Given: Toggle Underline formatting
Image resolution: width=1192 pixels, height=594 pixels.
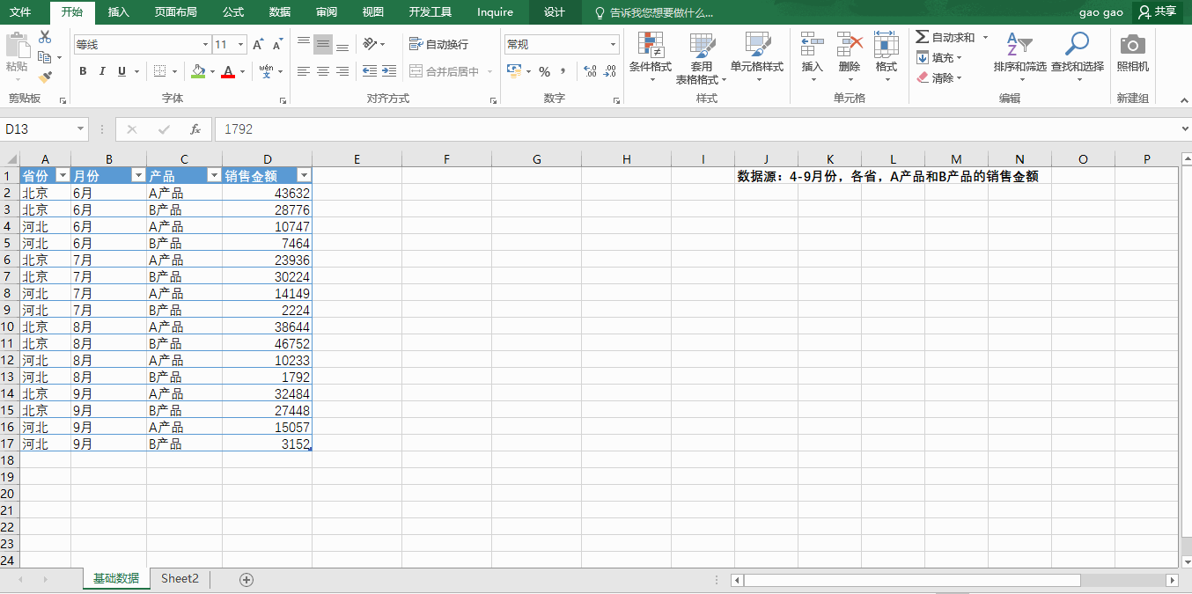Looking at the screenshot, I should (121, 71).
